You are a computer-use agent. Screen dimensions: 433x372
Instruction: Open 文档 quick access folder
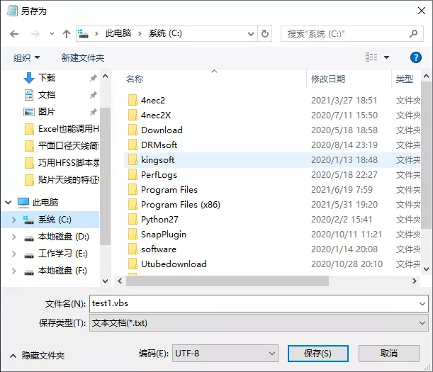[x=47, y=95]
